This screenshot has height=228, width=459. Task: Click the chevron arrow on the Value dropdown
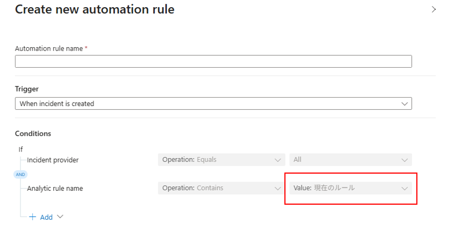(404, 189)
